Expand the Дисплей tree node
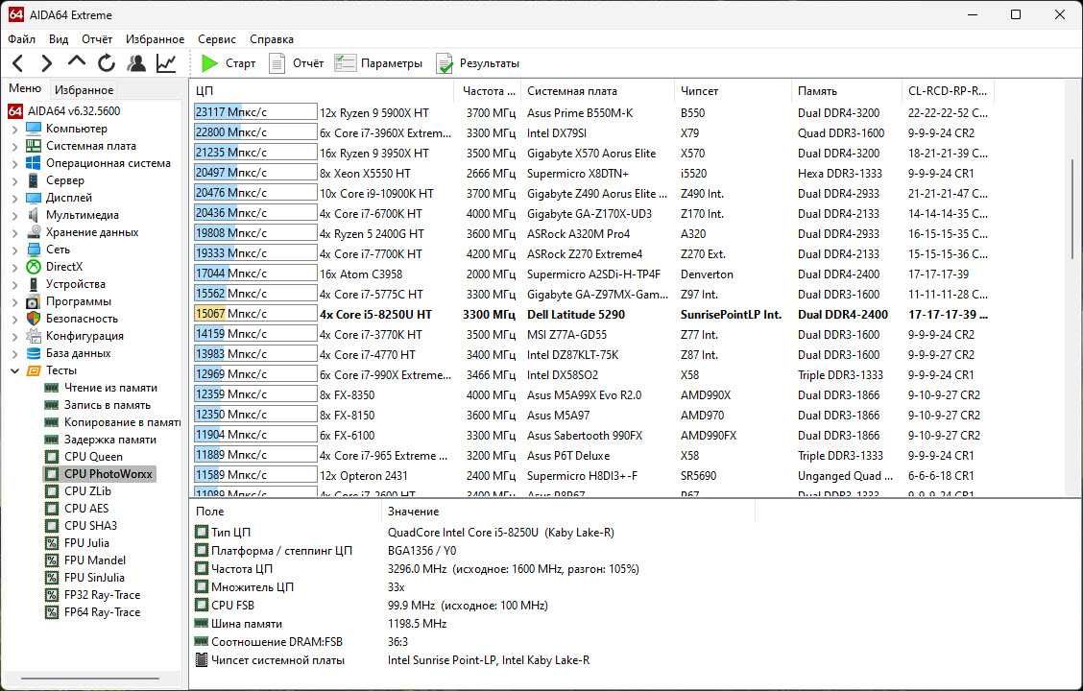 pos(14,198)
